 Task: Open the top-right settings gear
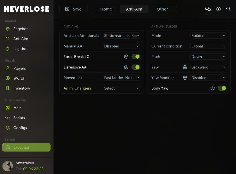coord(218,9)
